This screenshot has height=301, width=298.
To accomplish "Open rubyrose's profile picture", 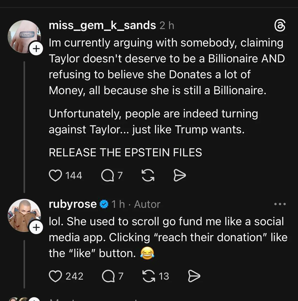I will click(x=23, y=215).
